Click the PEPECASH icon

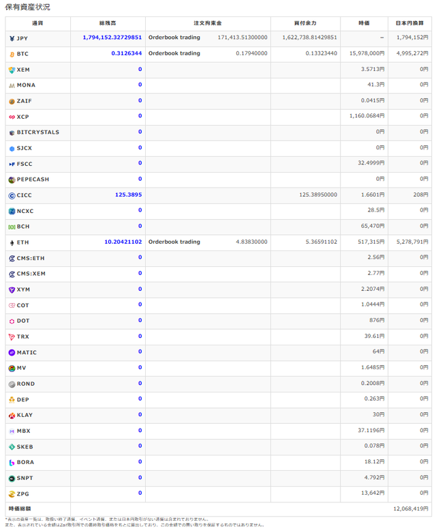pos(12,180)
